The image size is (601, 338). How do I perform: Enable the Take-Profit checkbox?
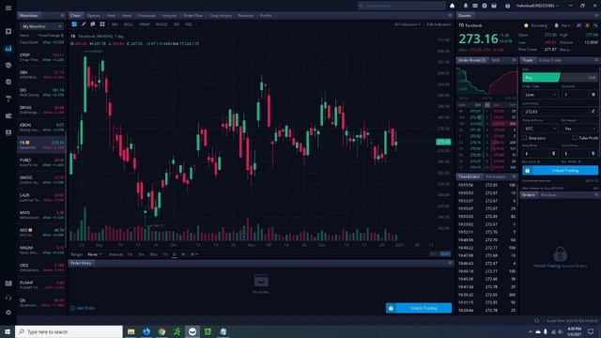pos(575,138)
